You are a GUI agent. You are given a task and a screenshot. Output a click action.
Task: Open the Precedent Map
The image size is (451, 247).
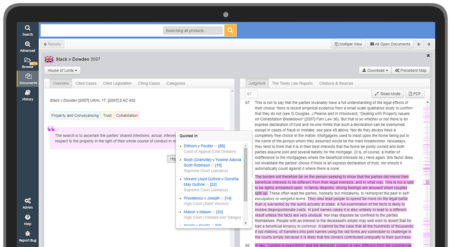click(411, 70)
